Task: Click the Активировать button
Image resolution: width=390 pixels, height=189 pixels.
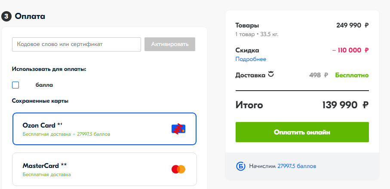Action: pyautogui.click(x=170, y=44)
